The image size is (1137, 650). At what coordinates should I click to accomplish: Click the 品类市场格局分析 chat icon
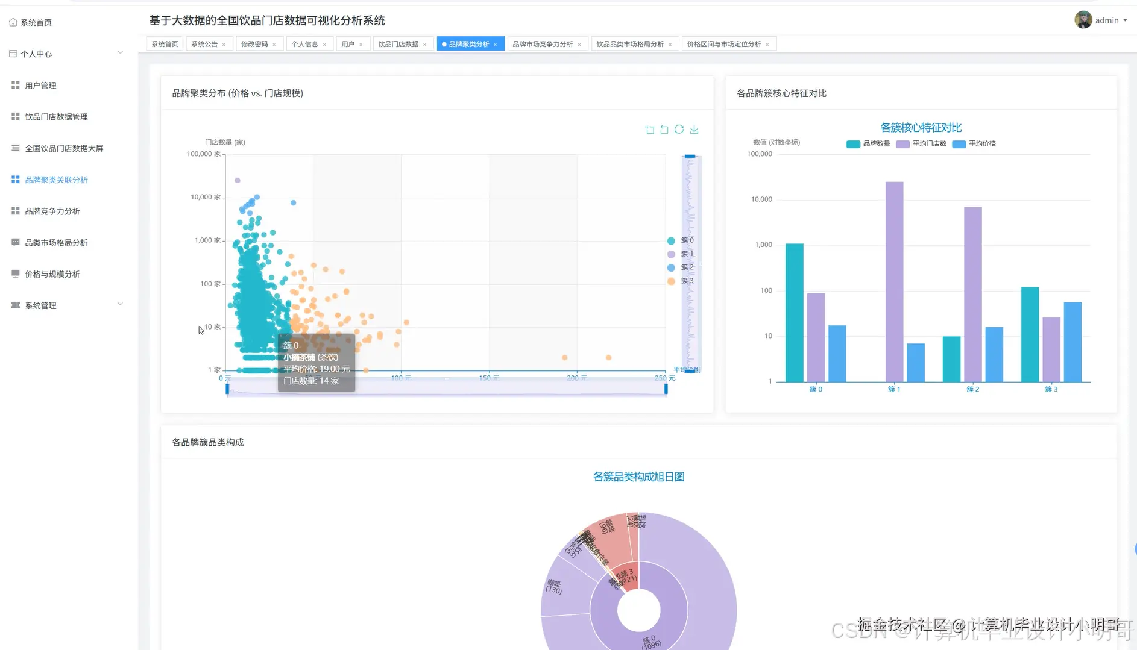(x=16, y=242)
